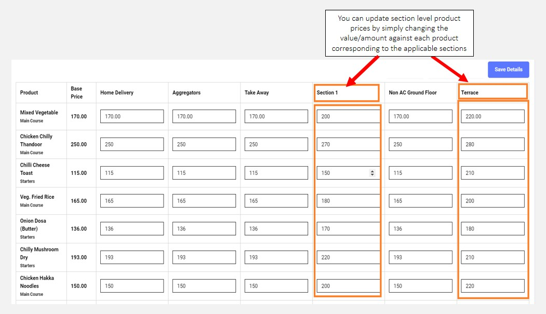Edit Veg. Fried Rice Section 1 price
546x314 pixels.
point(348,201)
